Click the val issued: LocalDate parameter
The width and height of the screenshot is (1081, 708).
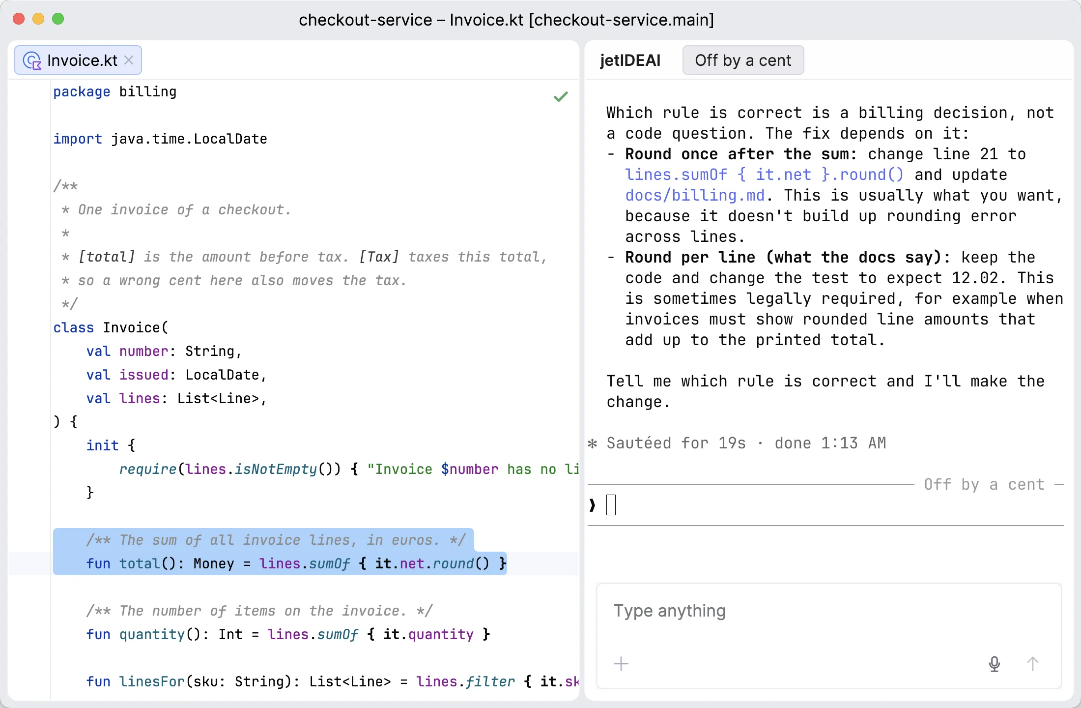tap(176, 375)
